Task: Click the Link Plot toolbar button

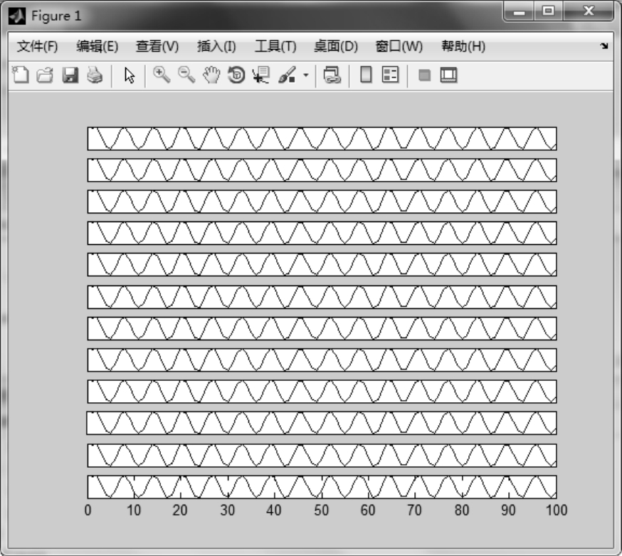Action: [x=332, y=75]
